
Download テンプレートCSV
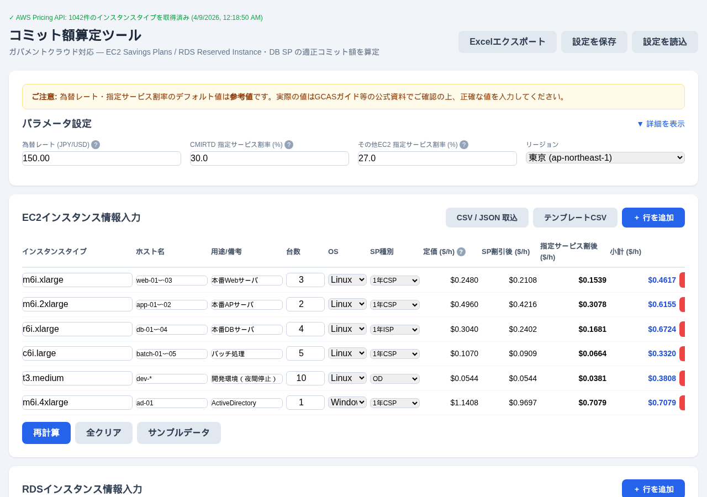point(575,218)
